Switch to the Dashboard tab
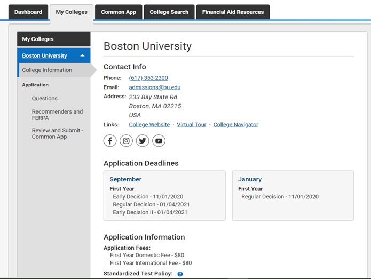Viewport: 371px width, 279px height. (28, 12)
